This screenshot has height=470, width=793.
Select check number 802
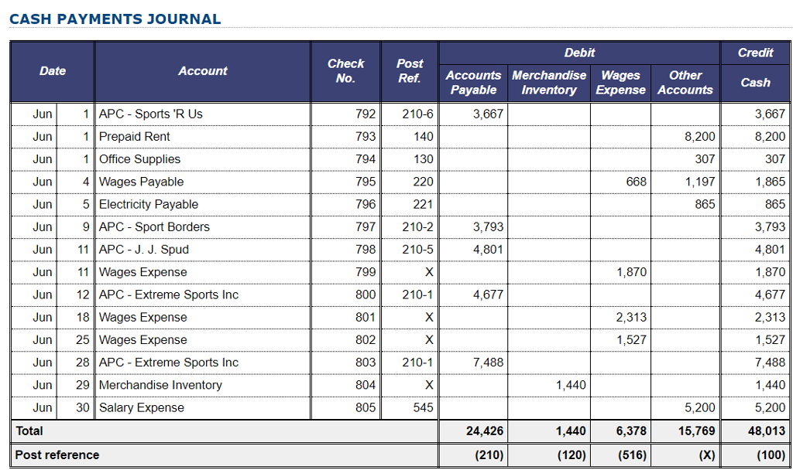pyautogui.click(x=366, y=340)
